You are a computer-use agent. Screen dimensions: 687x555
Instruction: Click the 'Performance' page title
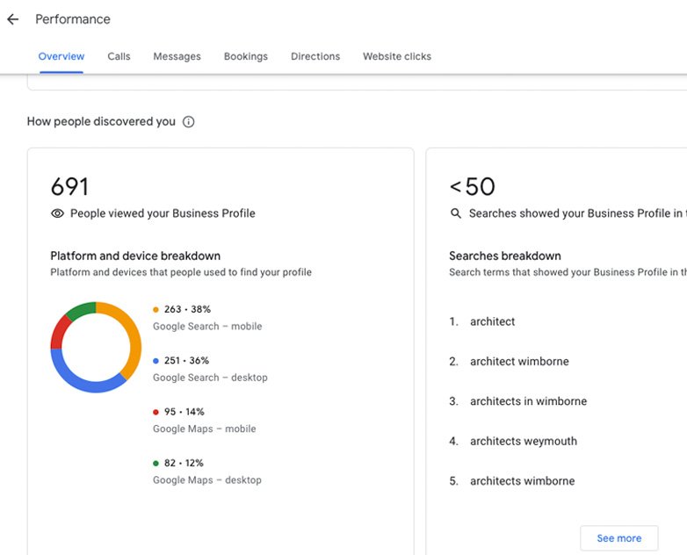click(x=73, y=19)
